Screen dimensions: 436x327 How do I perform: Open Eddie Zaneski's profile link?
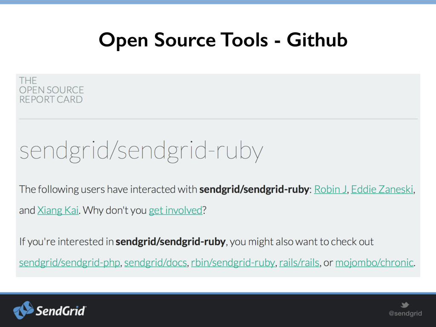point(382,189)
